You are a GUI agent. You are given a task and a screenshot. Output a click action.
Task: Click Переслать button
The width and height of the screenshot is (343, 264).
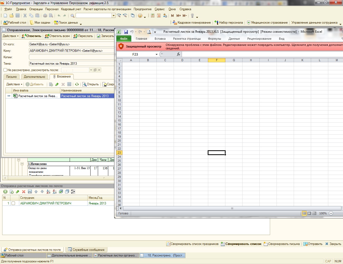(83, 36)
